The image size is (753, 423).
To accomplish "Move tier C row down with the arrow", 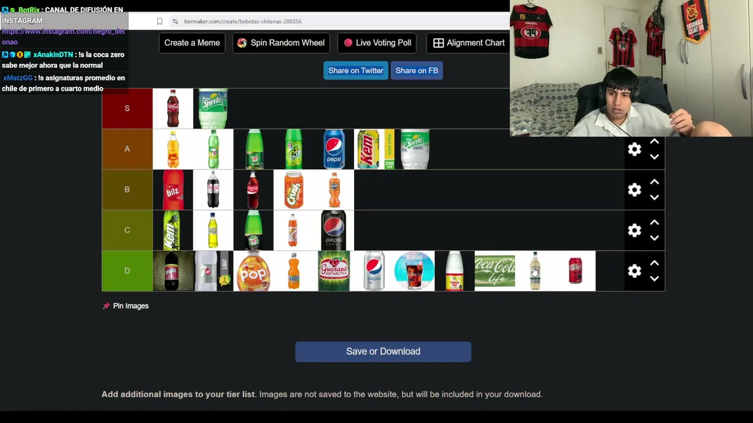I will [654, 238].
